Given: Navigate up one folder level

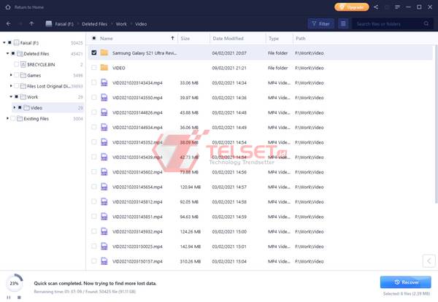Looking at the screenshot, I should pyautogui.click(x=31, y=23).
